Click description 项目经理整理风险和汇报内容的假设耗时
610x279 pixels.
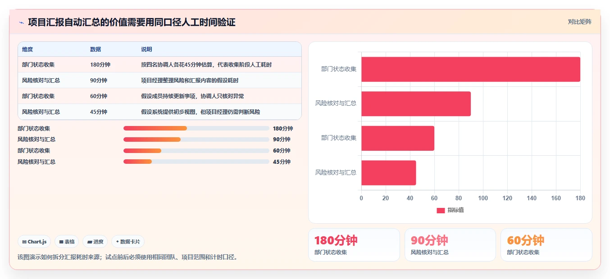[x=190, y=81]
